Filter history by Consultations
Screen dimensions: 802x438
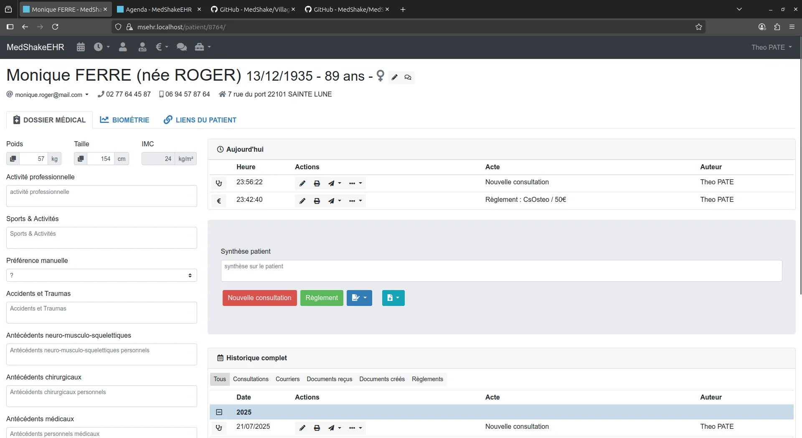251,379
